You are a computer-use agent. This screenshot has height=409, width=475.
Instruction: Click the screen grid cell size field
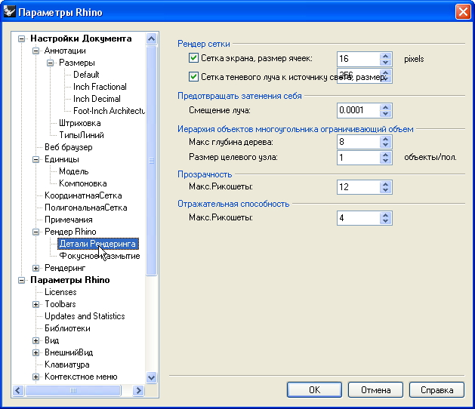358,59
